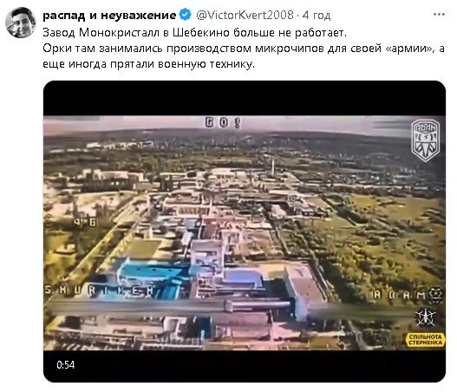The image size is (457, 392).
Task: Open the tweet's three-dot more options menu
Action: coord(439,14)
